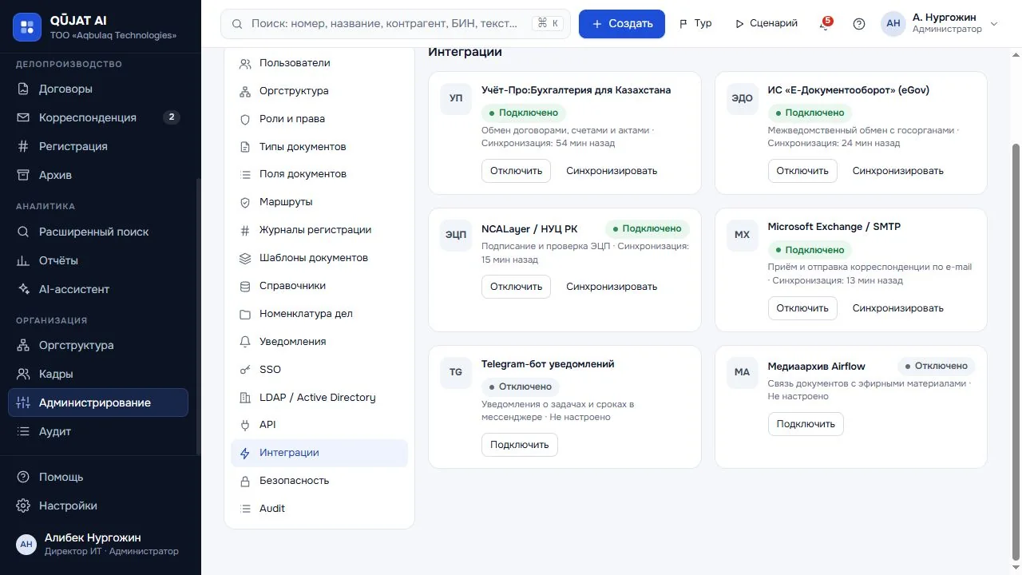Viewport: 1022px width, 575px height.
Task: Open API settings section
Action: click(x=319, y=425)
